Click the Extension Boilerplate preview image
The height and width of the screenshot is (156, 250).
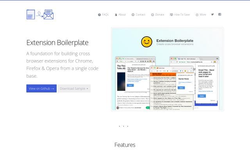(167, 78)
